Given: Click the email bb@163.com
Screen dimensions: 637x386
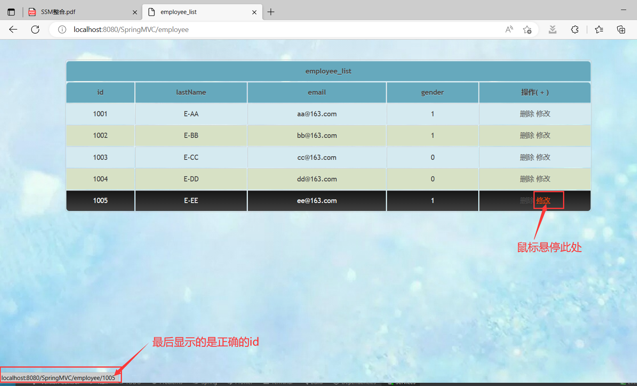Looking at the screenshot, I should [x=317, y=135].
